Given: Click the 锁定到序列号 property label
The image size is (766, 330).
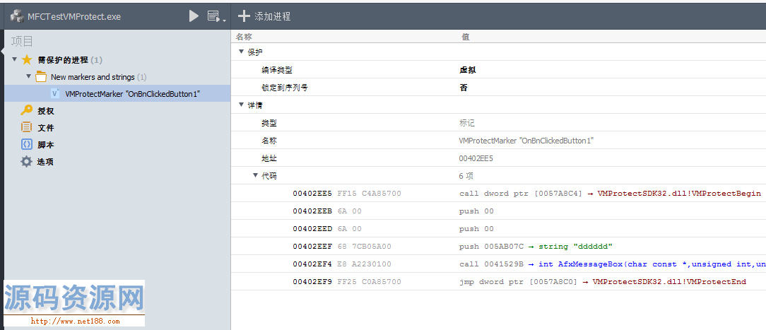Looking at the screenshot, I should 285,88.
